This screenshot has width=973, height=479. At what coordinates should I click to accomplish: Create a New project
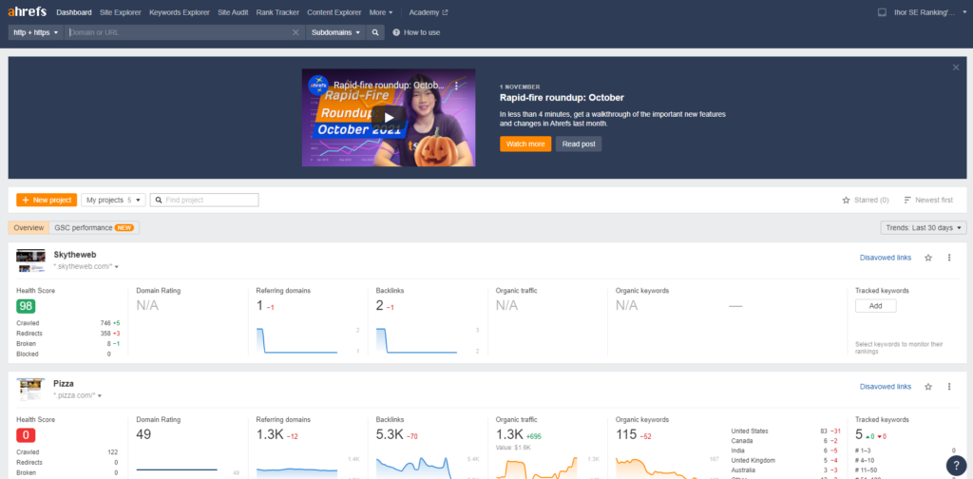47,200
